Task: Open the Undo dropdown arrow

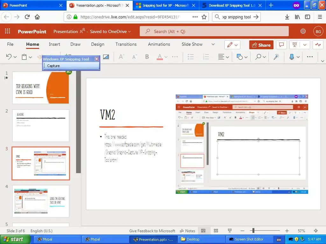Action: point(15,57)
